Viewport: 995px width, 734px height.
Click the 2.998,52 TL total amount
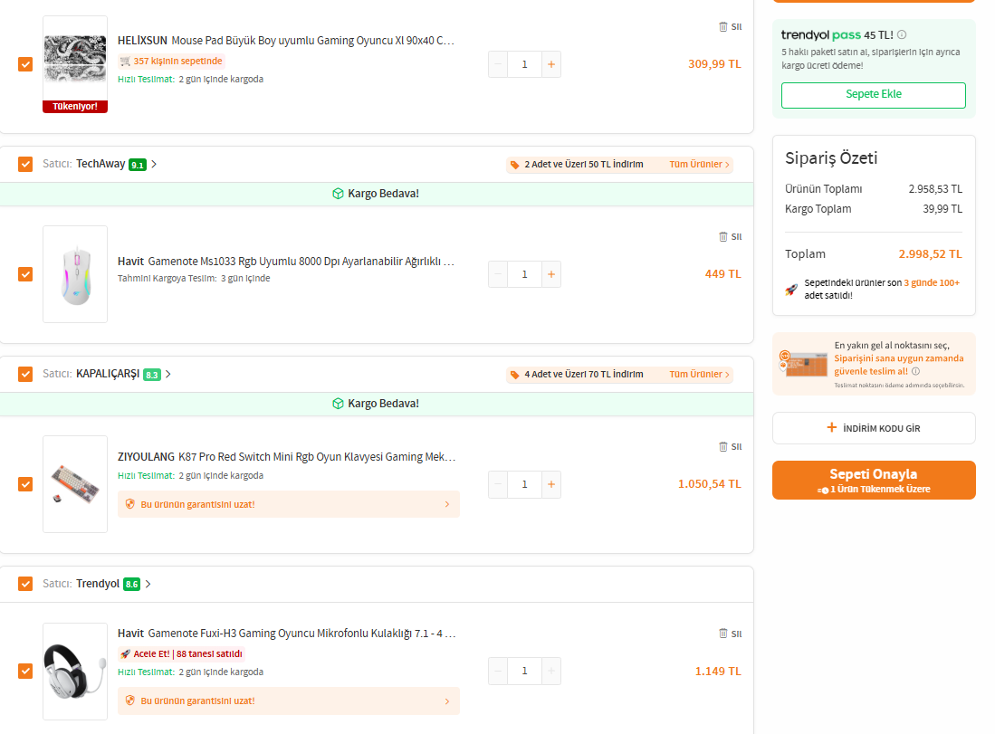tap(930, 254)
